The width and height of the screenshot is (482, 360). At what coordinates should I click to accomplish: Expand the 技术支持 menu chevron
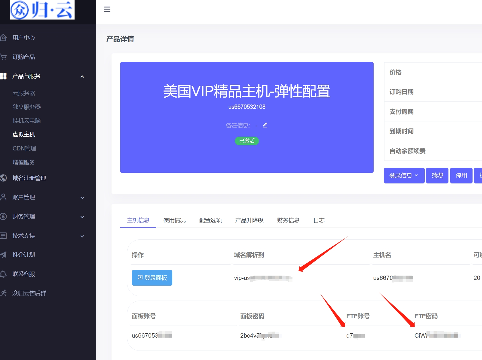coord(82,236)
